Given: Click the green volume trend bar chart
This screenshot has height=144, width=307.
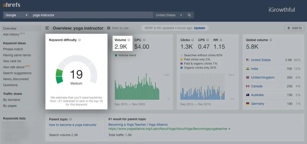Looking at the screenshot, I should click(137, 87).
